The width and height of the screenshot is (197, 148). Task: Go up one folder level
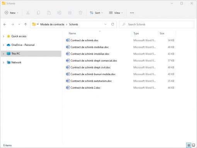coord(25,24)
